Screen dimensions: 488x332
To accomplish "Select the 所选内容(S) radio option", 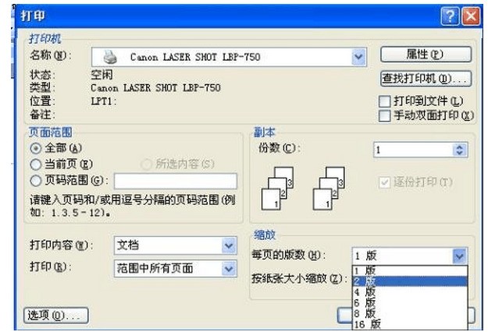I will coord(146,164).
